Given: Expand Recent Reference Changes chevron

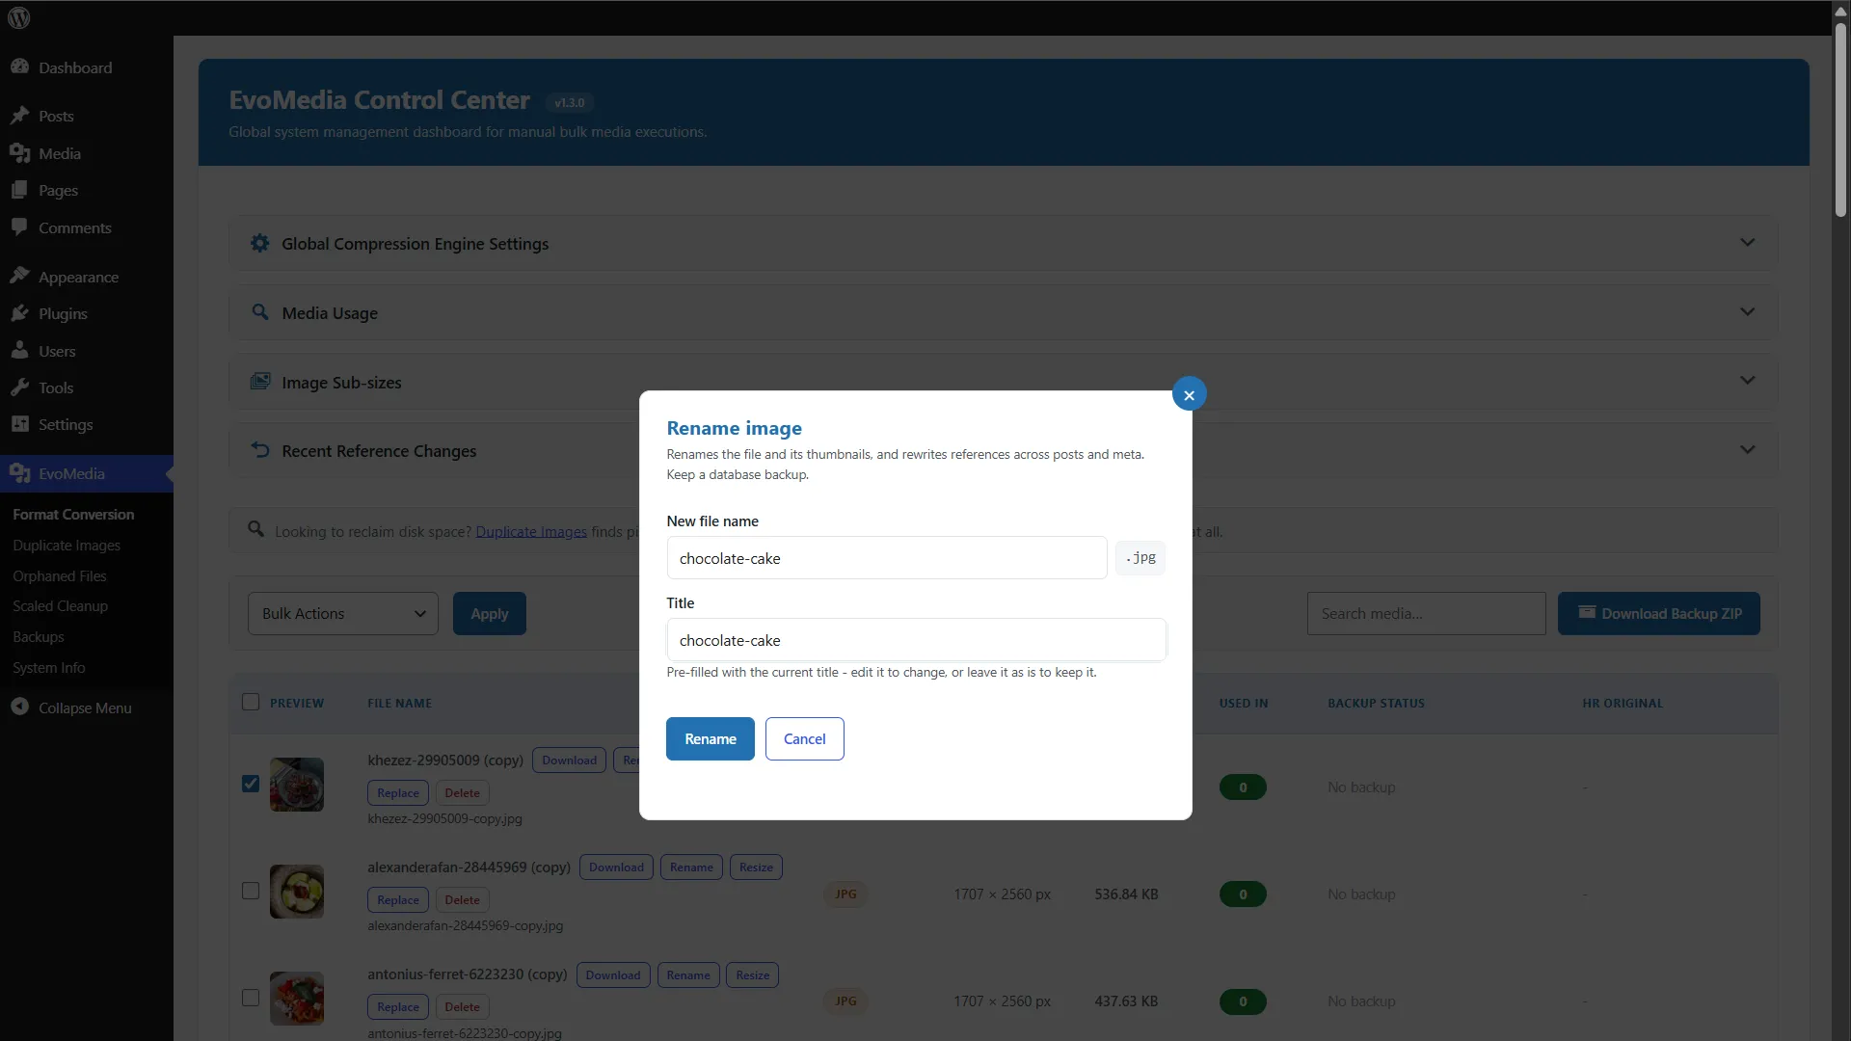Looking at the screenshot, I should [1747, 450].
